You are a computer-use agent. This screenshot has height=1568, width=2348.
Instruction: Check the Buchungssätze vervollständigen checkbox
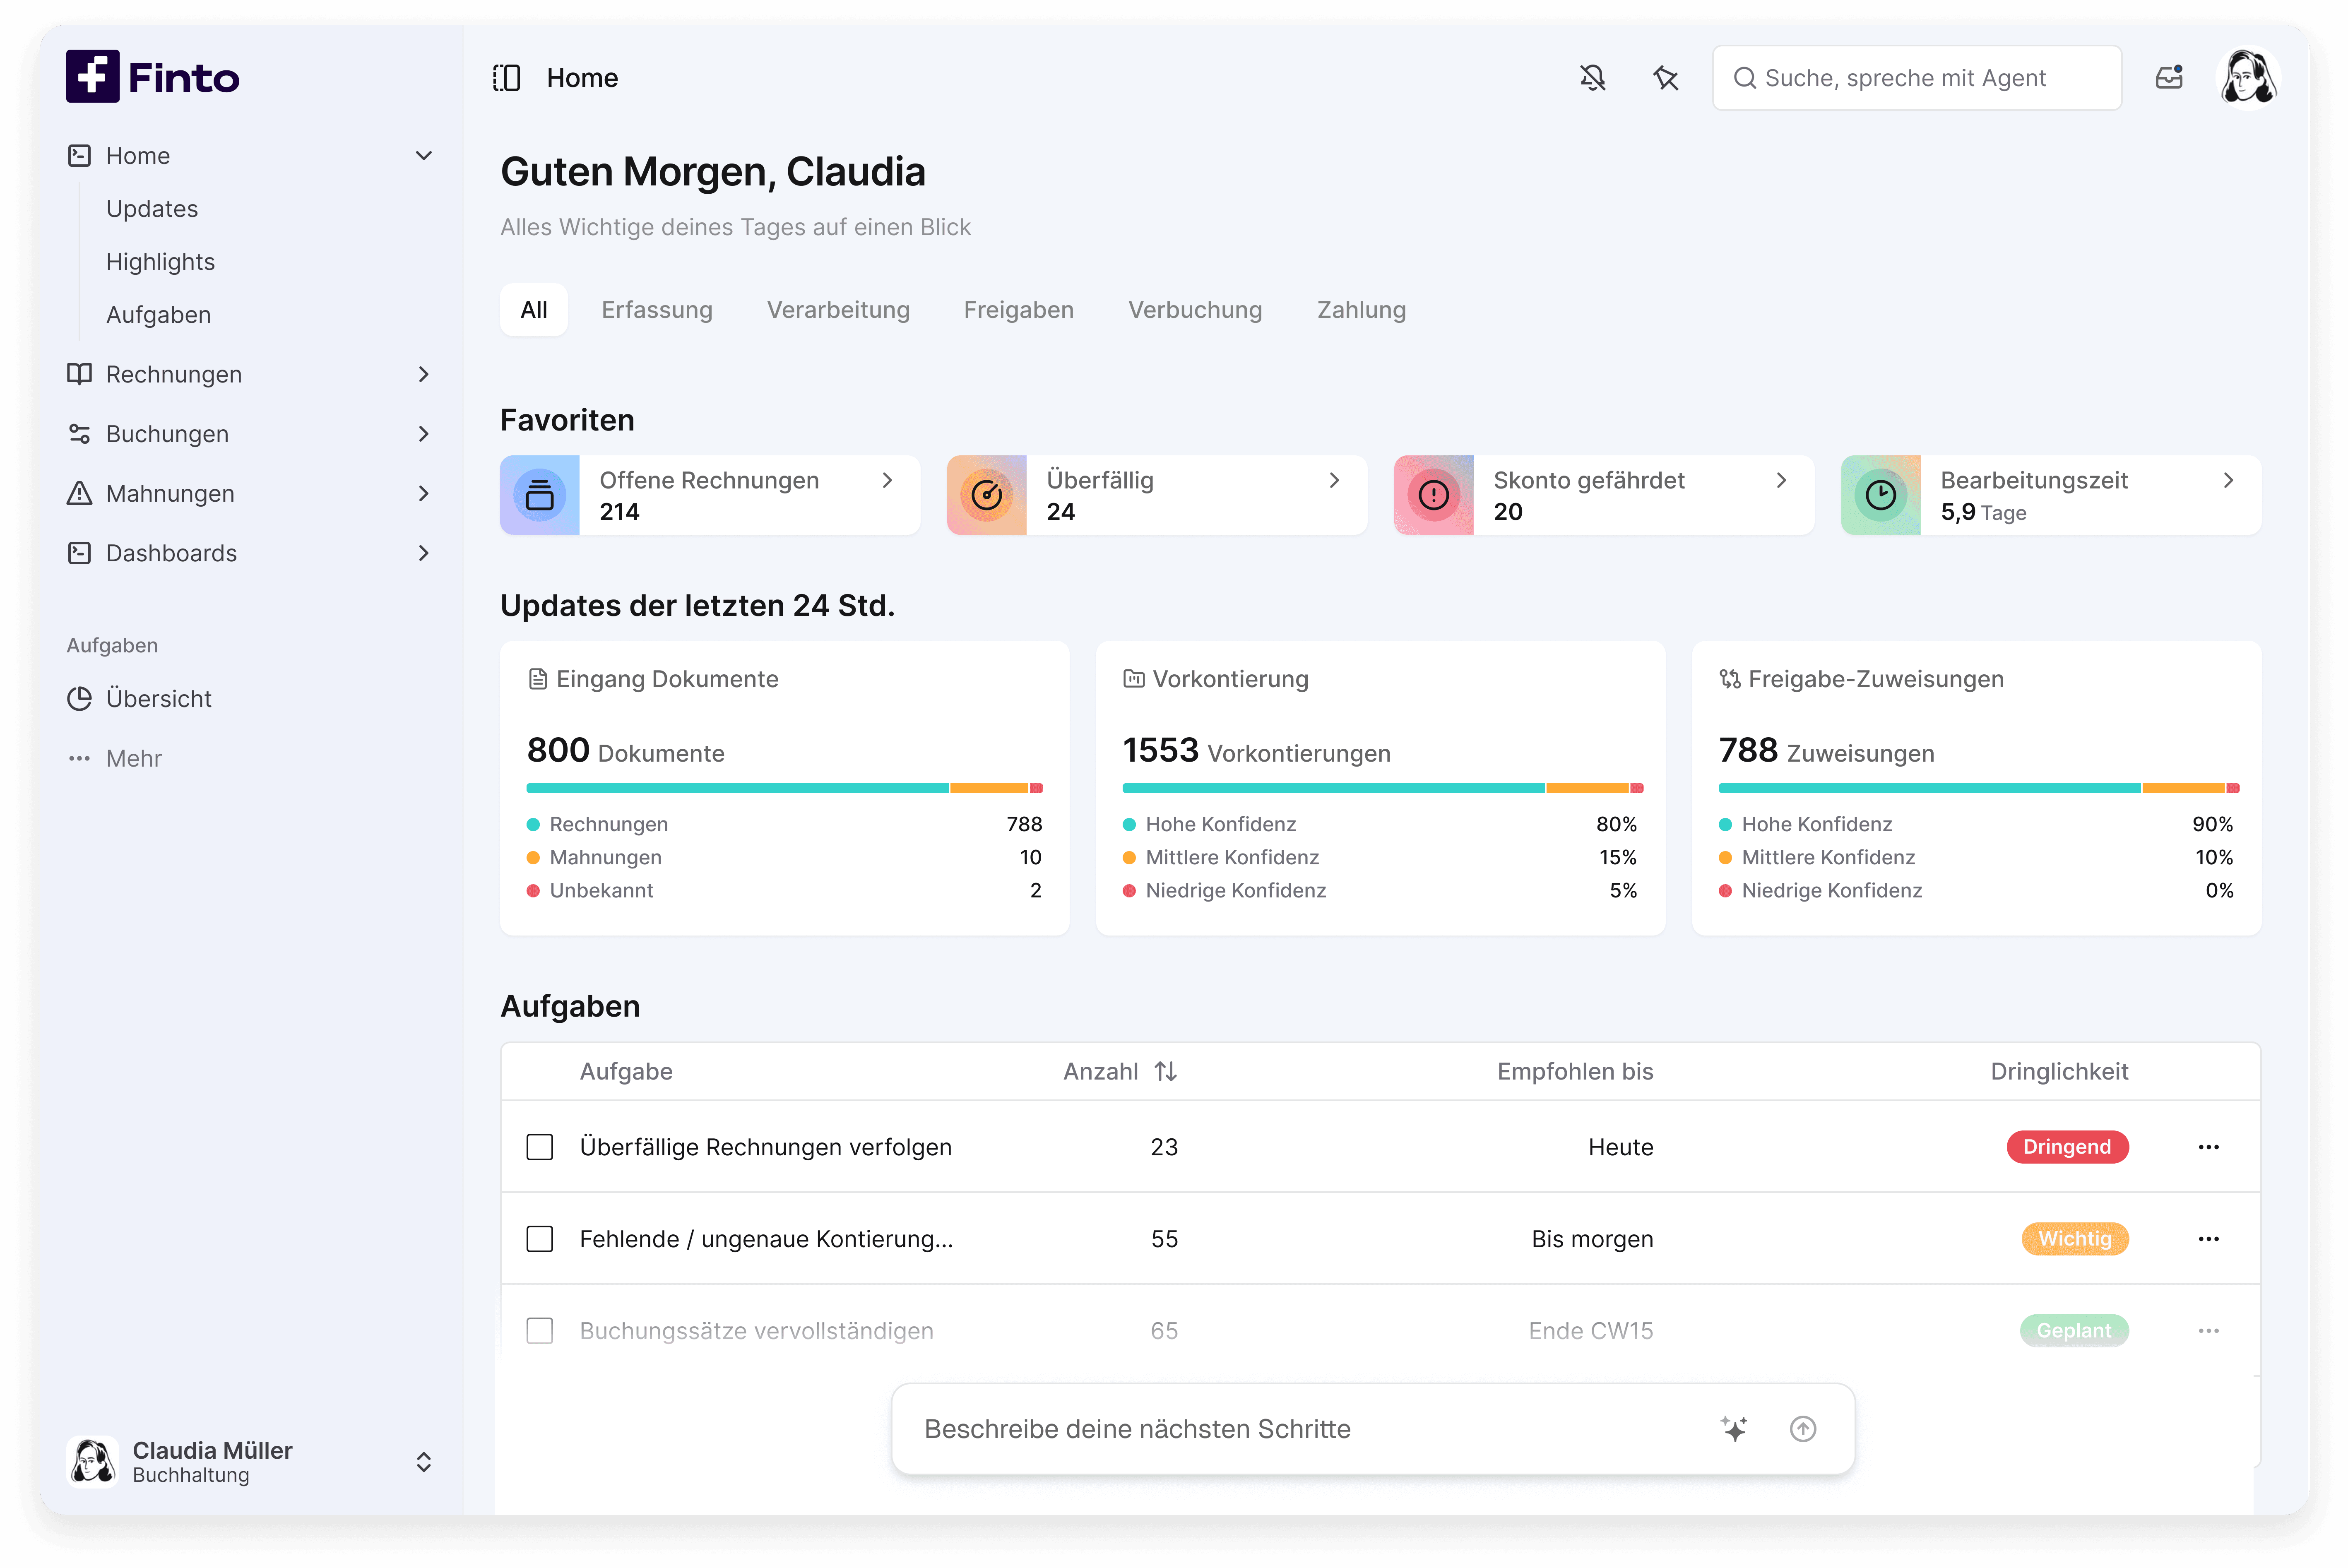point(540,1331)
